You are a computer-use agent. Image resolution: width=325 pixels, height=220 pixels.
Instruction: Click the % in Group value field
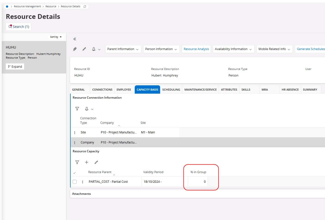[198, 182]
